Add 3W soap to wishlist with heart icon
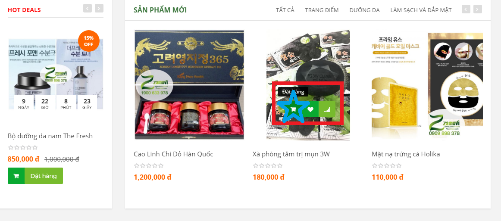 point(310,109)
